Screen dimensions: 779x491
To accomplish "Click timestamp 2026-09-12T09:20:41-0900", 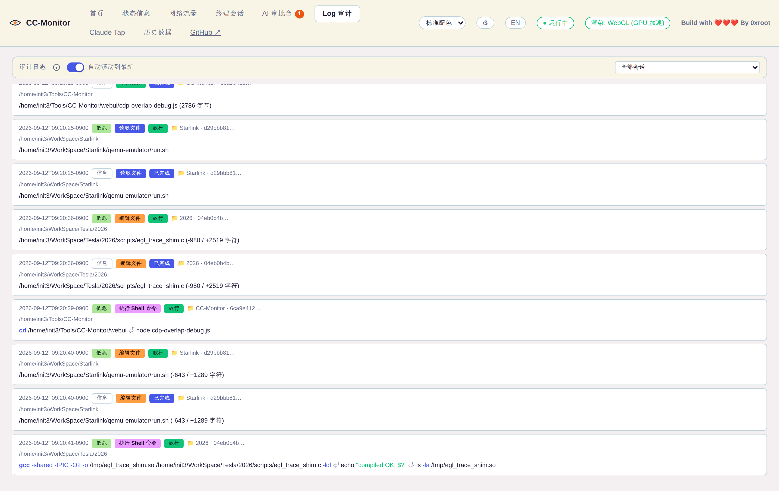I will [54, 443].
